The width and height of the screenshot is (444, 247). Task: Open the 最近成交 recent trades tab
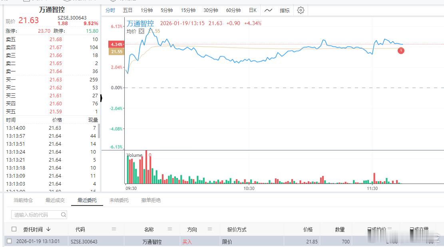55,200
